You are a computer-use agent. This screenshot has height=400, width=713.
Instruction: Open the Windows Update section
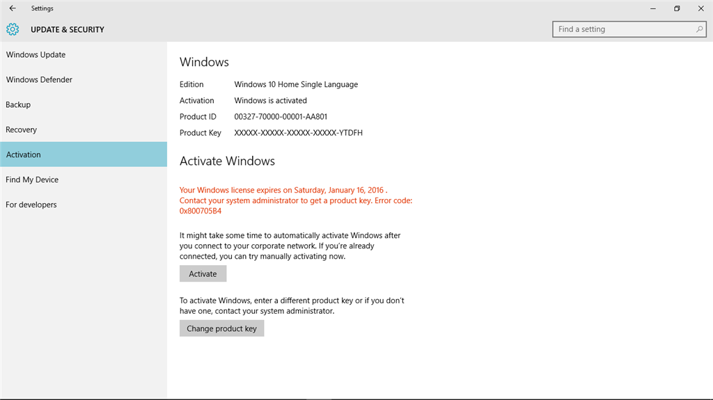pyautogui.click(x=84, y=54)
